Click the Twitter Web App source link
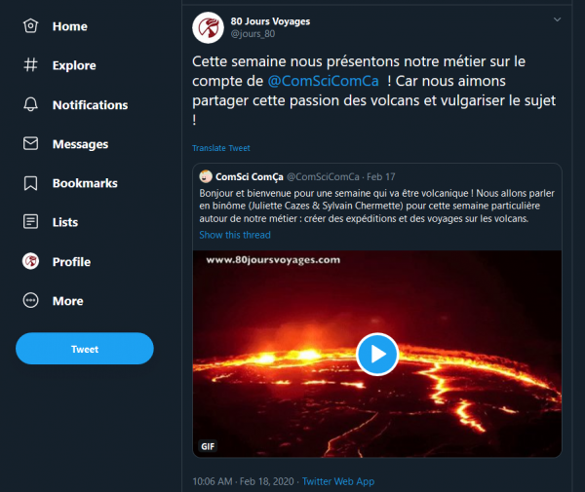The width and height of the screenshot is (585, 492). [x=338, y=481]
